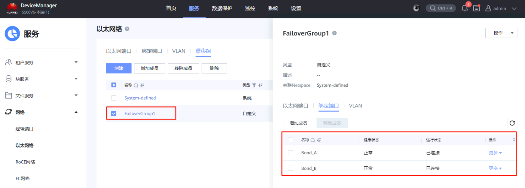Open the task list icon in header
This screenshot has height=188, width=525.
pyautogui.click(x=477, y=8)
